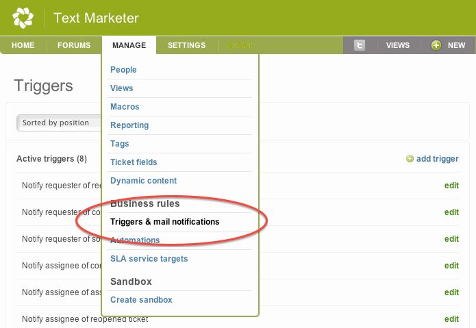
Task: Open Reporting from the menu
Action: (x=129, y=125)
